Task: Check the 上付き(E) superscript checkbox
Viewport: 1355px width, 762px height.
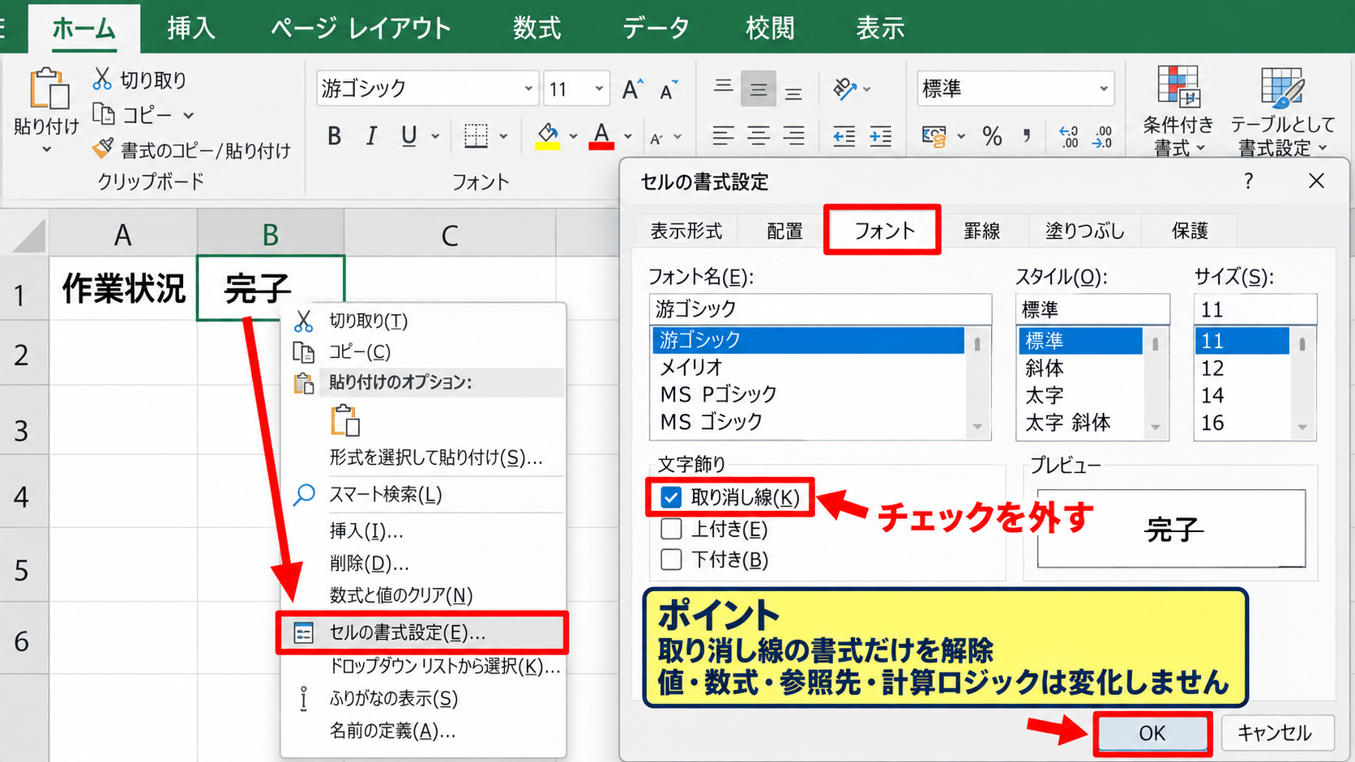Action: [671, 529]
